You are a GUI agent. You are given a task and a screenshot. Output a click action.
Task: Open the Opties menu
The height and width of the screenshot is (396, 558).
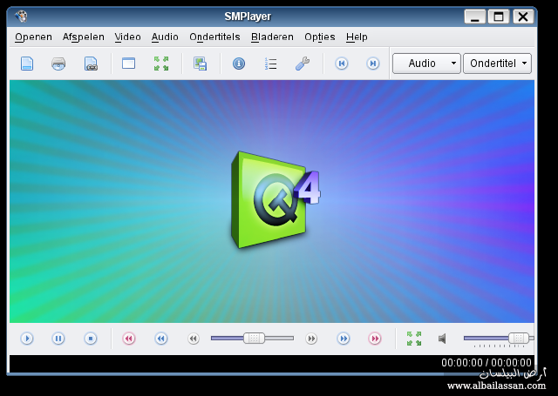point(320,37)
